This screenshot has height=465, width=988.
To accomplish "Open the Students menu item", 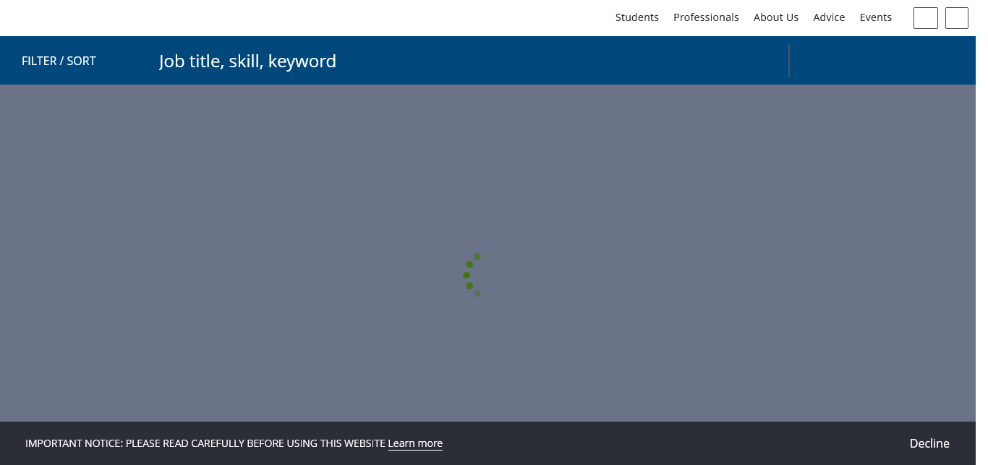I will [636, 17].
